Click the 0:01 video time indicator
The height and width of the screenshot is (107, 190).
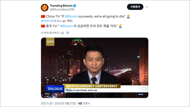[47, 94]
